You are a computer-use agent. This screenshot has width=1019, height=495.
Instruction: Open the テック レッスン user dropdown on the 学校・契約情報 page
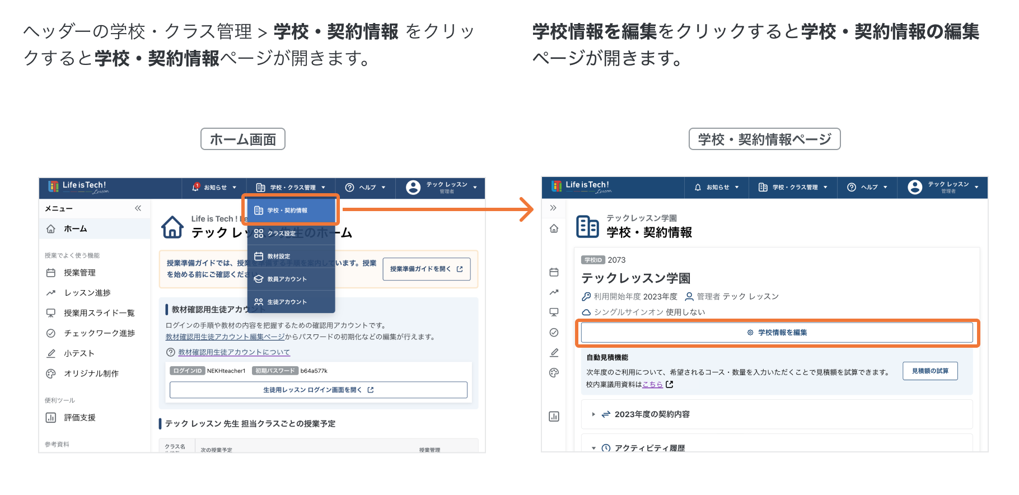pyautogui.click(x=943, y=188)
